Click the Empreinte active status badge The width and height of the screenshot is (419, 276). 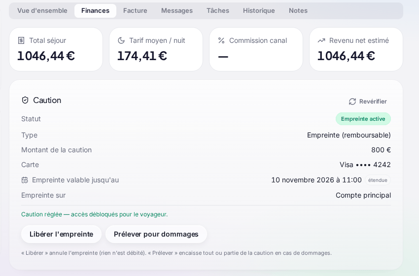[363, 119]
